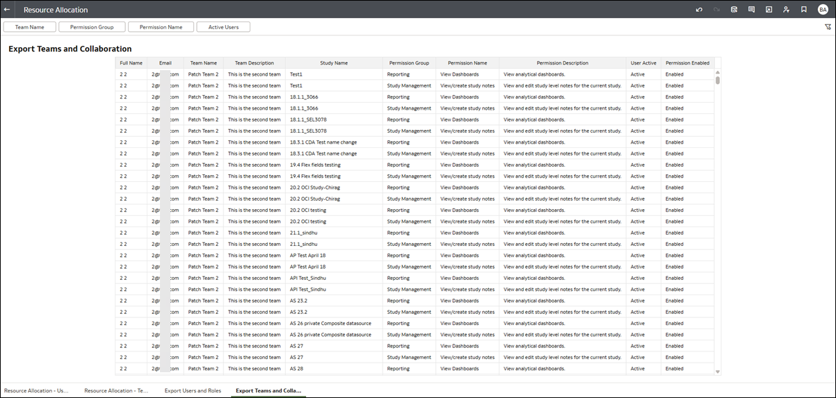Image resolution: width=836 pixels, height=398 pixels.
Task: Switch to Resource Allocation - Te... tab
Action: 117,390
